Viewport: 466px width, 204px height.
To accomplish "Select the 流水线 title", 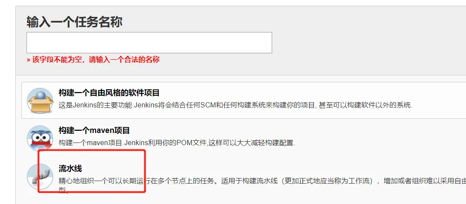I will pos(70,168).
